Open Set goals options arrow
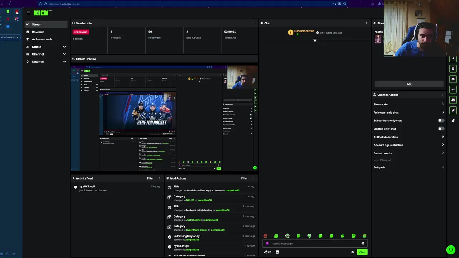 [443, 167]
